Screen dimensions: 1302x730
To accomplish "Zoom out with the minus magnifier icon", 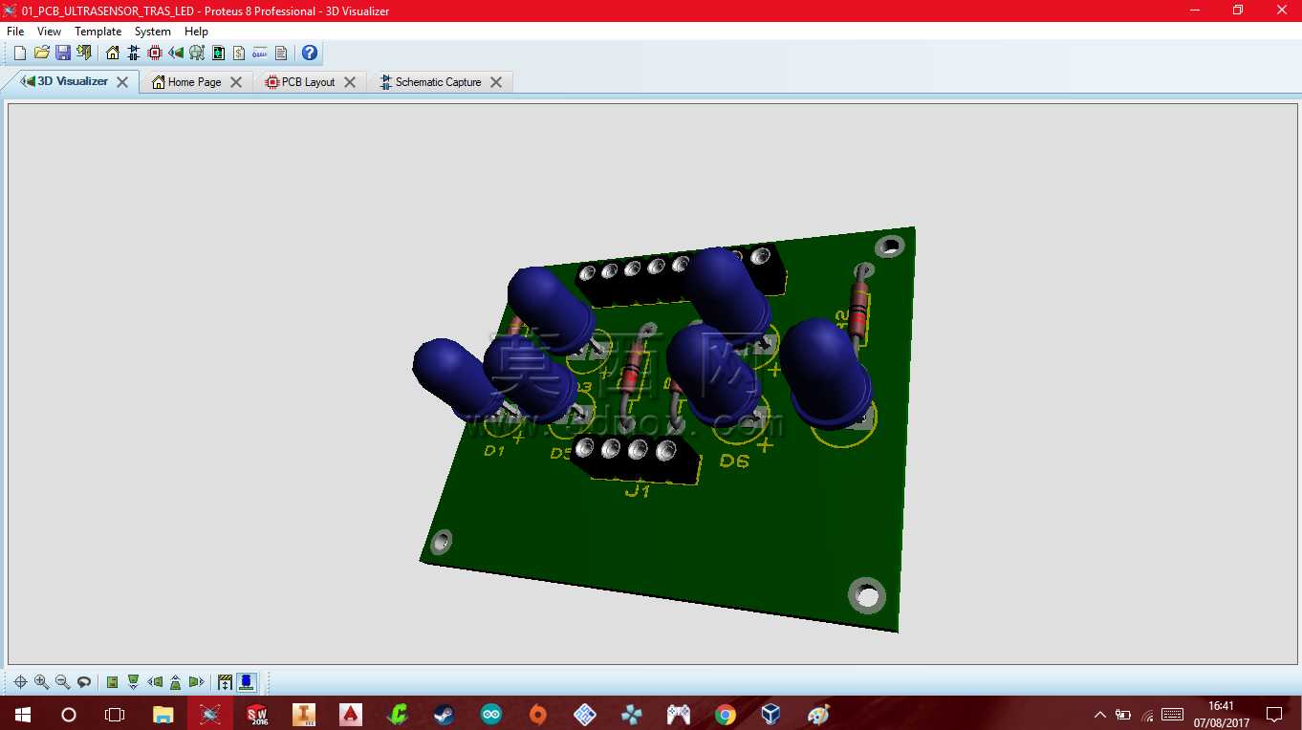I will [62, 682].
